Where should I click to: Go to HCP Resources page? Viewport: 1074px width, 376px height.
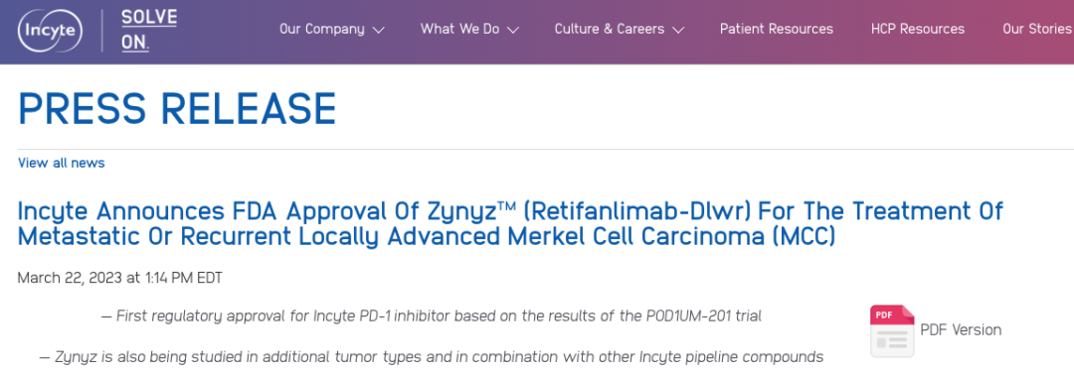(x=918, y=30)
